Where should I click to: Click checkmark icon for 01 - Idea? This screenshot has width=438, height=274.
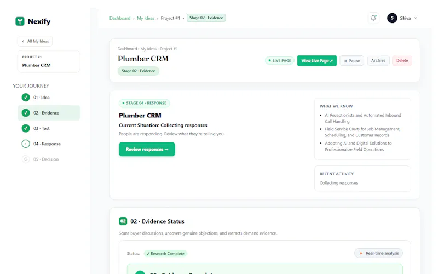click(x=26, y=98)
